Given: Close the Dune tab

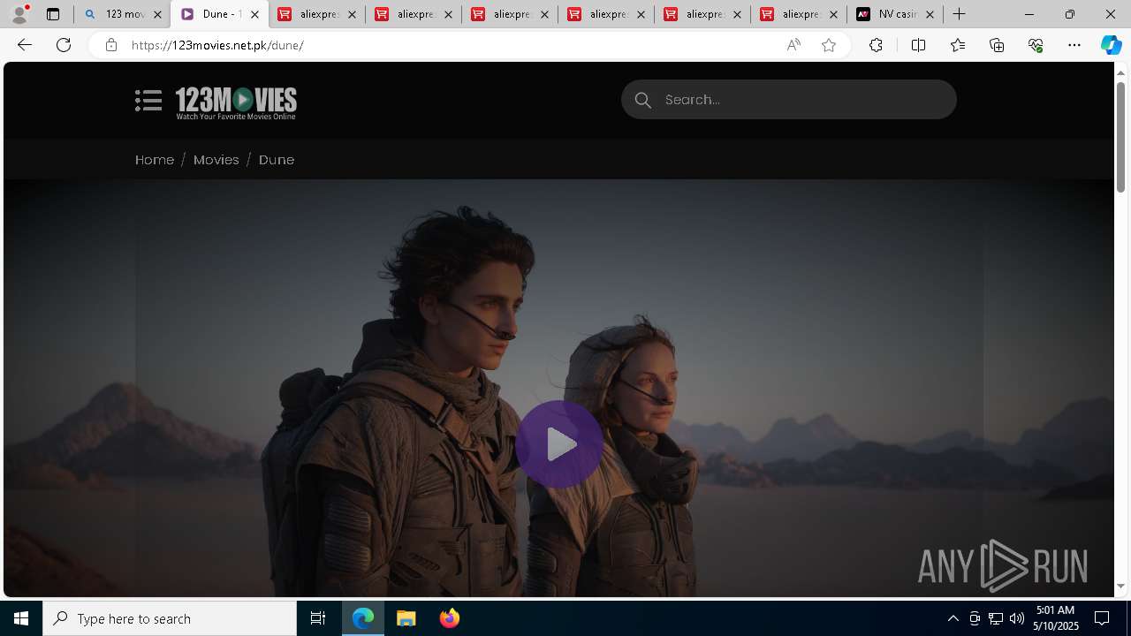Looking at the screenshot, I should click(254, 14).
